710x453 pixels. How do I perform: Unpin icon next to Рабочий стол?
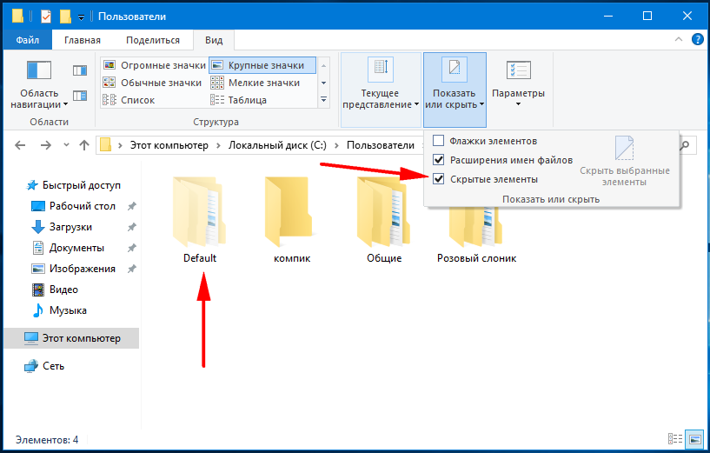point(131,206)
